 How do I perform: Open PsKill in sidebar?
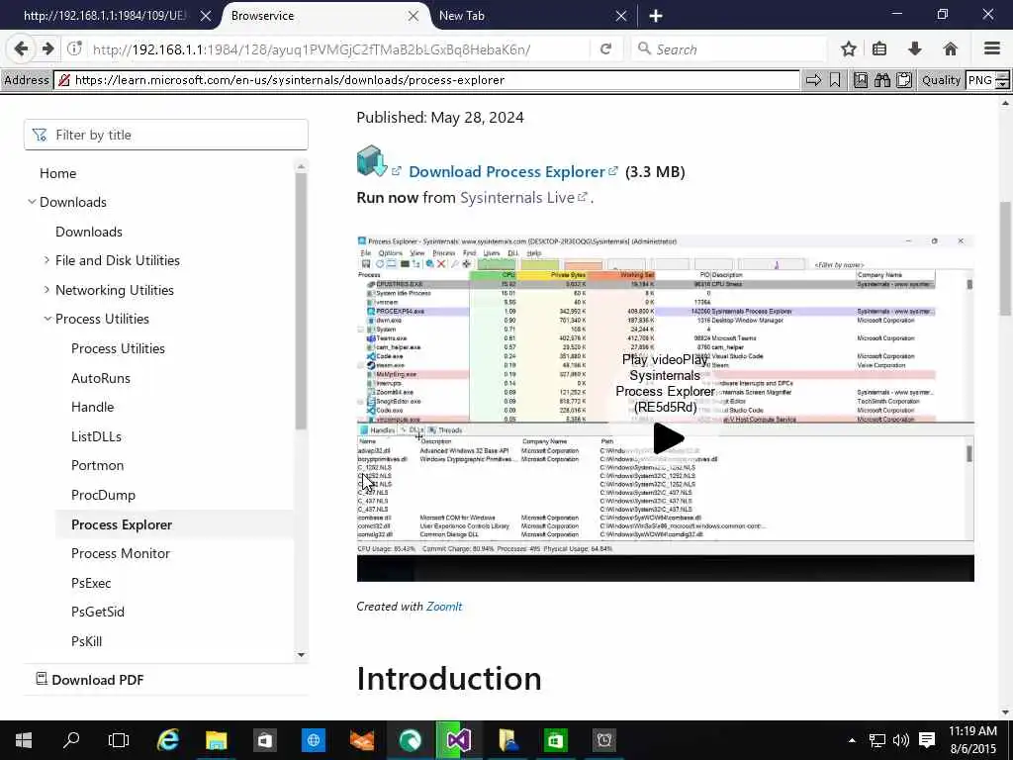tap(87, 641)
